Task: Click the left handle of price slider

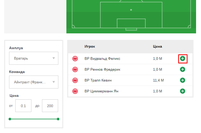Action: [x=10, y=119]
